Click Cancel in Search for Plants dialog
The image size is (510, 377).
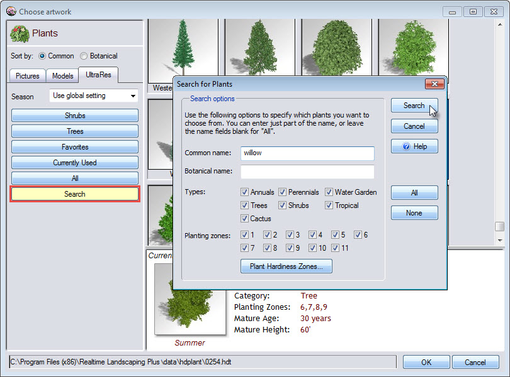tap(414, 126)
